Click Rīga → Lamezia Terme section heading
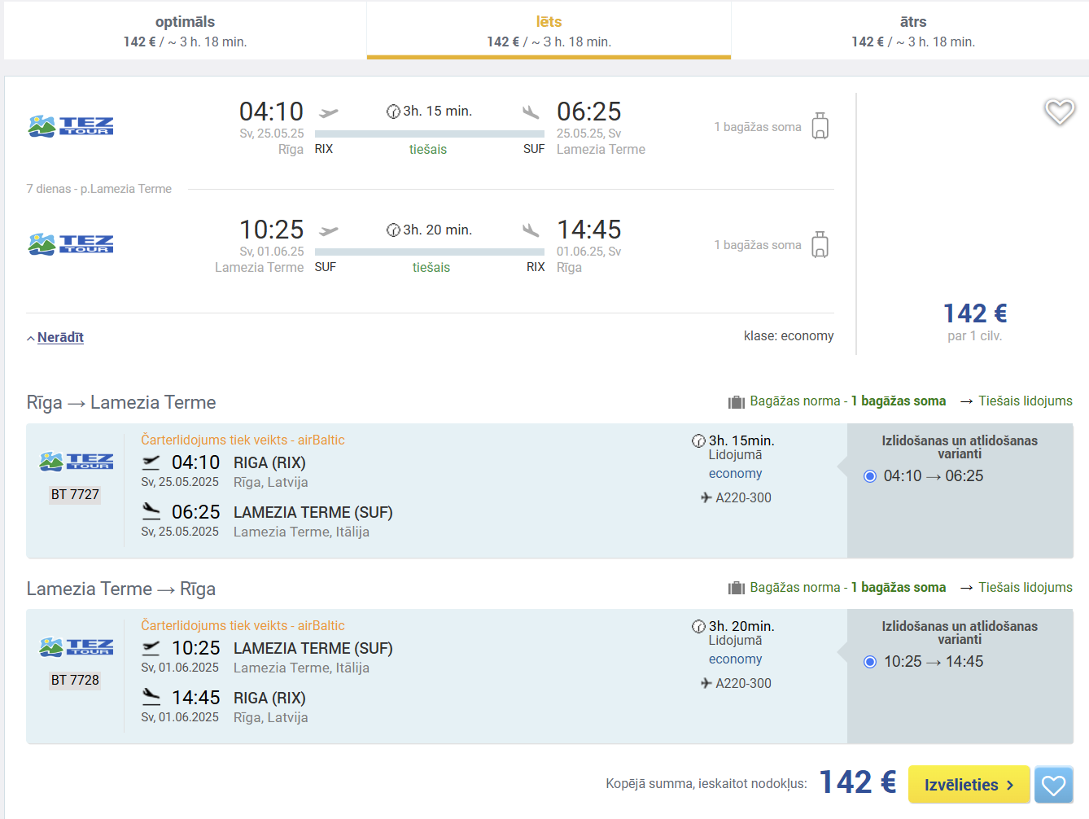 (121, 403)
